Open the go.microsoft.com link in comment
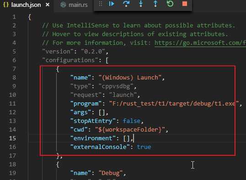This screenshot has height=180, width=246. tap(200, 43)
